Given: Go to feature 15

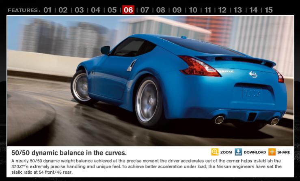Looking at the screenshot, I should click(x=269, y=10).
